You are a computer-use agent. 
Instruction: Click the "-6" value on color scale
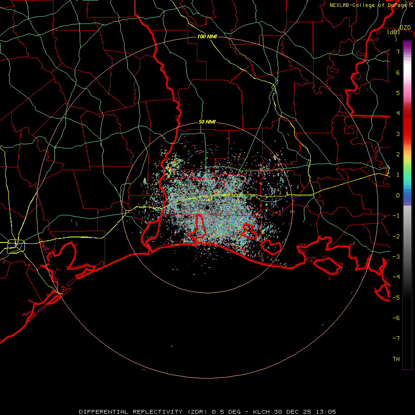point(396,318)
